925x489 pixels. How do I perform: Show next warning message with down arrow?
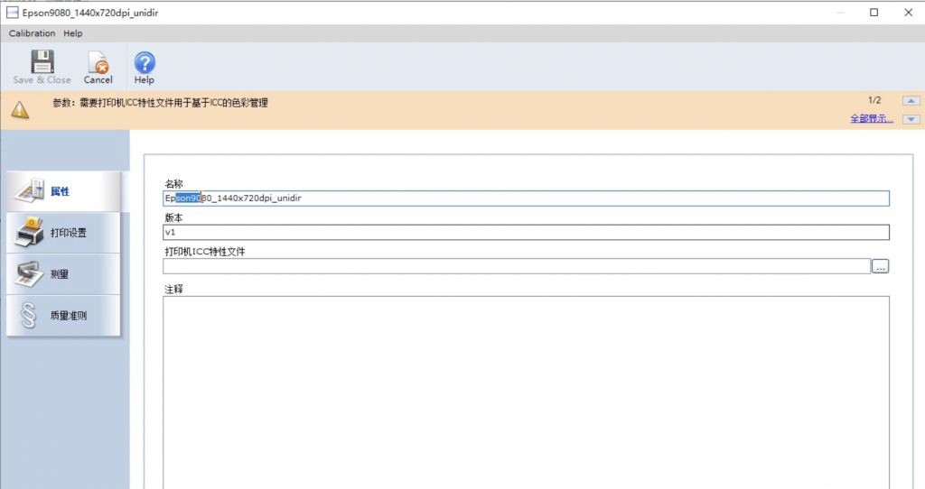911,119
